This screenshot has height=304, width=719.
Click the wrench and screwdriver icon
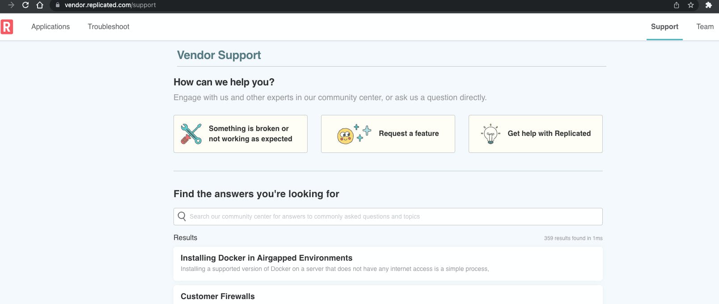(191, 134)
